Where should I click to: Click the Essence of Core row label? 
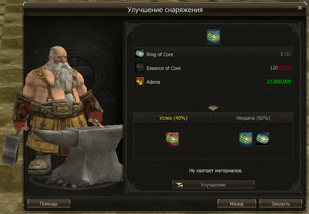point(163,68)
